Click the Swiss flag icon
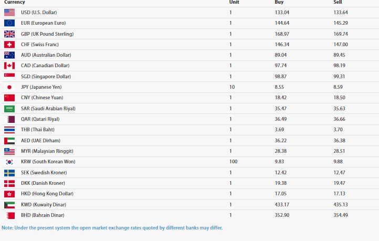Viewport: 379px width, 241px height. coord(9,45)
